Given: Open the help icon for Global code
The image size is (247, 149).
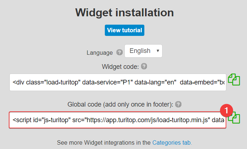Looking at the screenshot, I should click(x=178, y=104).
